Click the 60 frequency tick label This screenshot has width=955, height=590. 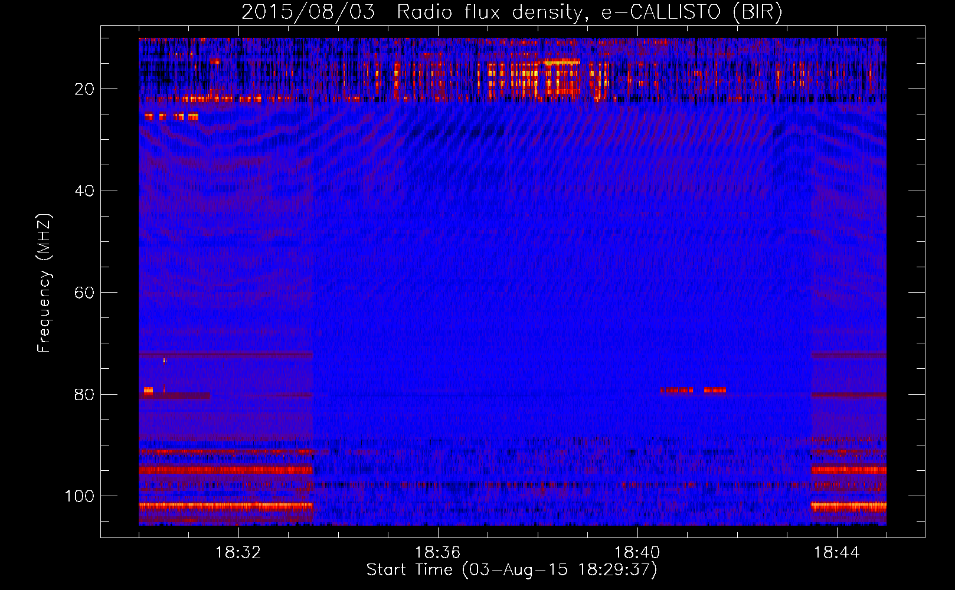tap(85, 293)
